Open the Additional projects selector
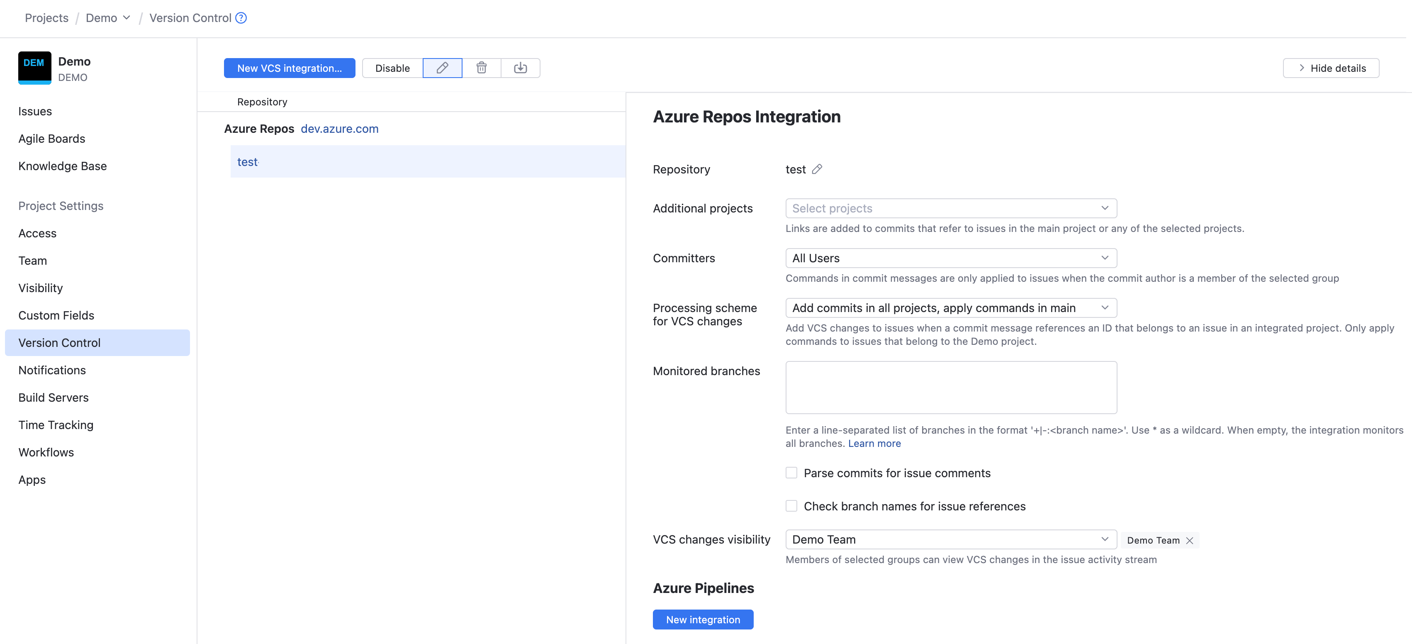Image resolution: width=1412 pixels, height=644 pixels. [x=950, y=208]
